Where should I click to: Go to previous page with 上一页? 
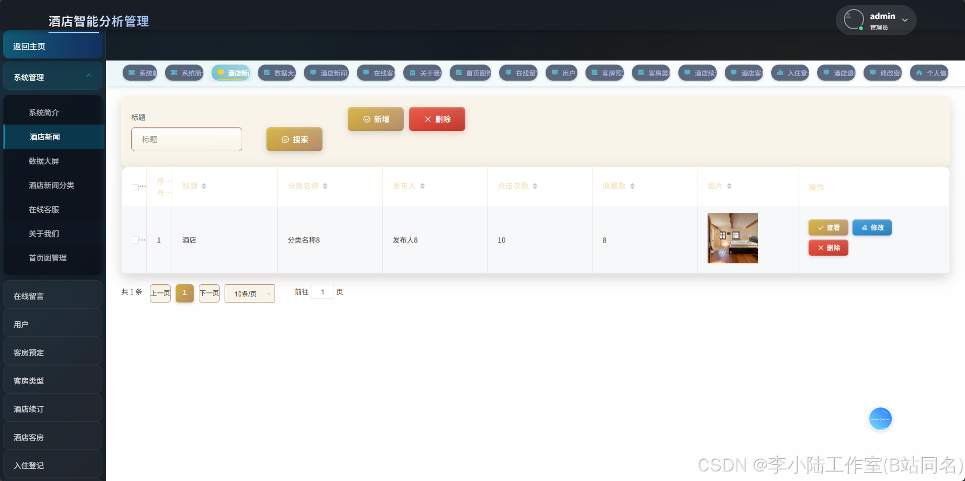(160, 293)
